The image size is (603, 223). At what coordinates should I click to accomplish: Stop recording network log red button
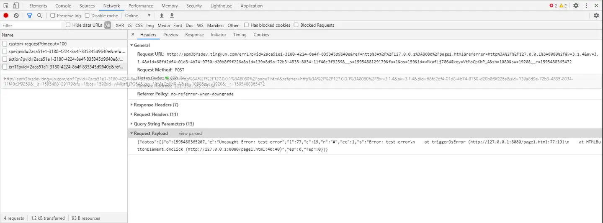point(6,15)
